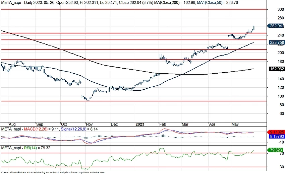This screenshot has height=174, width=285.
Task: Click the green 79.323 RSI value tag
Action: (276, 150)
